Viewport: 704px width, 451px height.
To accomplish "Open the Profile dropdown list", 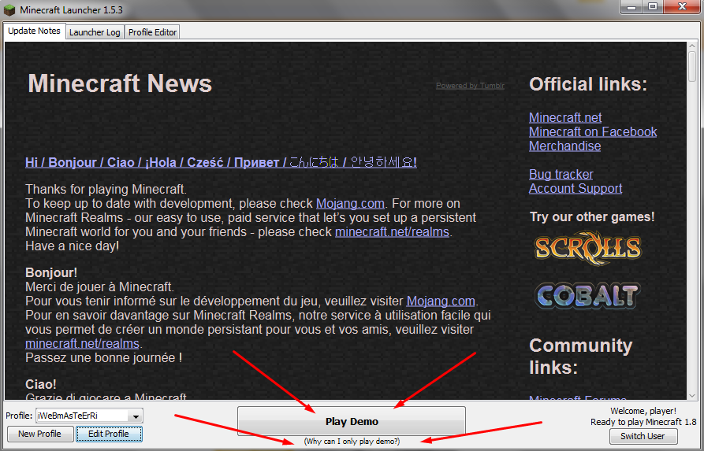I will (x=136, y=416).
